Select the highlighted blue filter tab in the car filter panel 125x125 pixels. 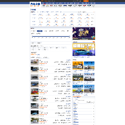40,31
